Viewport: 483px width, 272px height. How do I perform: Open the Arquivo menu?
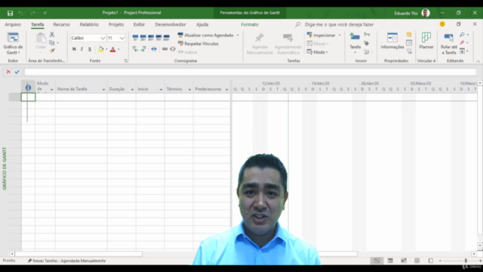[13, 24]
